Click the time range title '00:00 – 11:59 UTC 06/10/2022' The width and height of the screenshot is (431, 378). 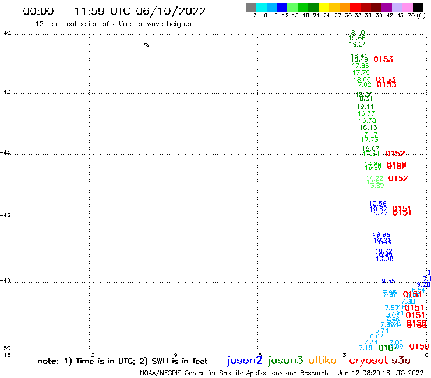114,12
